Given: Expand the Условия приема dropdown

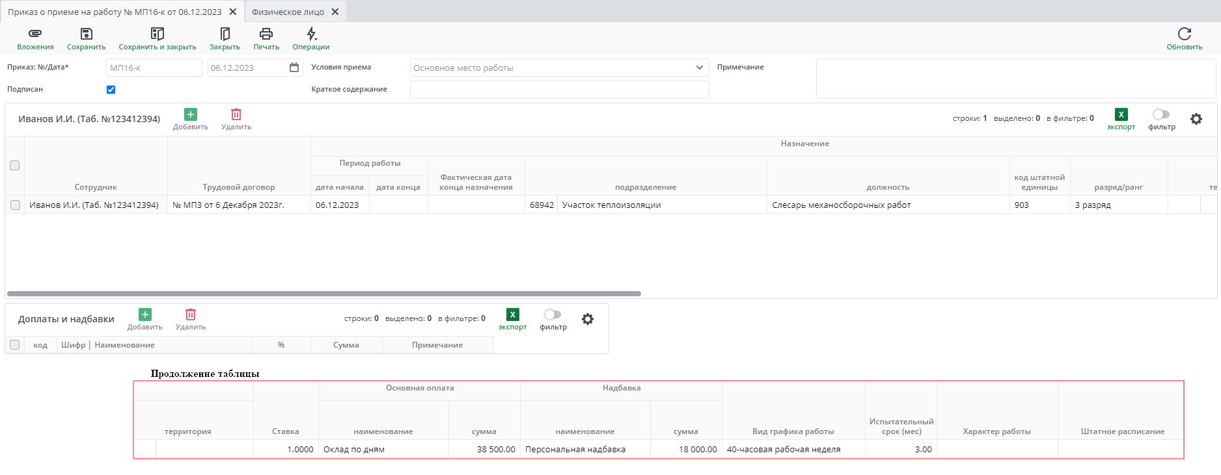Looking at the screenshot, I should tap(699, 68).
